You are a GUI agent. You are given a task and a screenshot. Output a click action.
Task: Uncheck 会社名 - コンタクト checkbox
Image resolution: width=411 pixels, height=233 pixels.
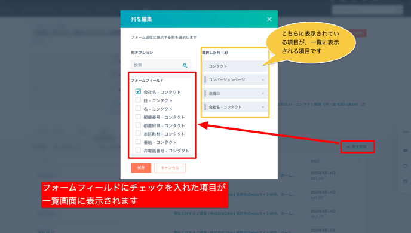[x=138, y=91]
